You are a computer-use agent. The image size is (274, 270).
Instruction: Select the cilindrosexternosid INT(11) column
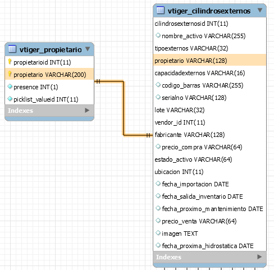(x=209, y=24)
